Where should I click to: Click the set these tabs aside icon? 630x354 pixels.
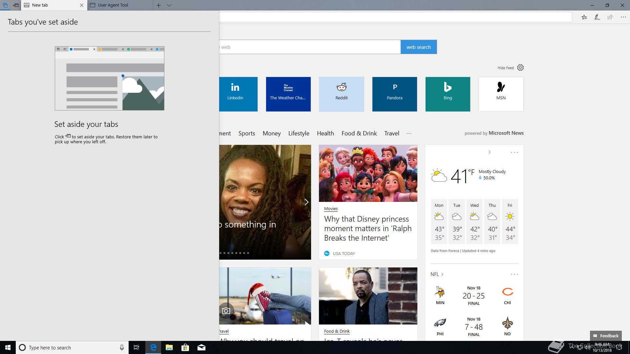(x=16, y=5)
